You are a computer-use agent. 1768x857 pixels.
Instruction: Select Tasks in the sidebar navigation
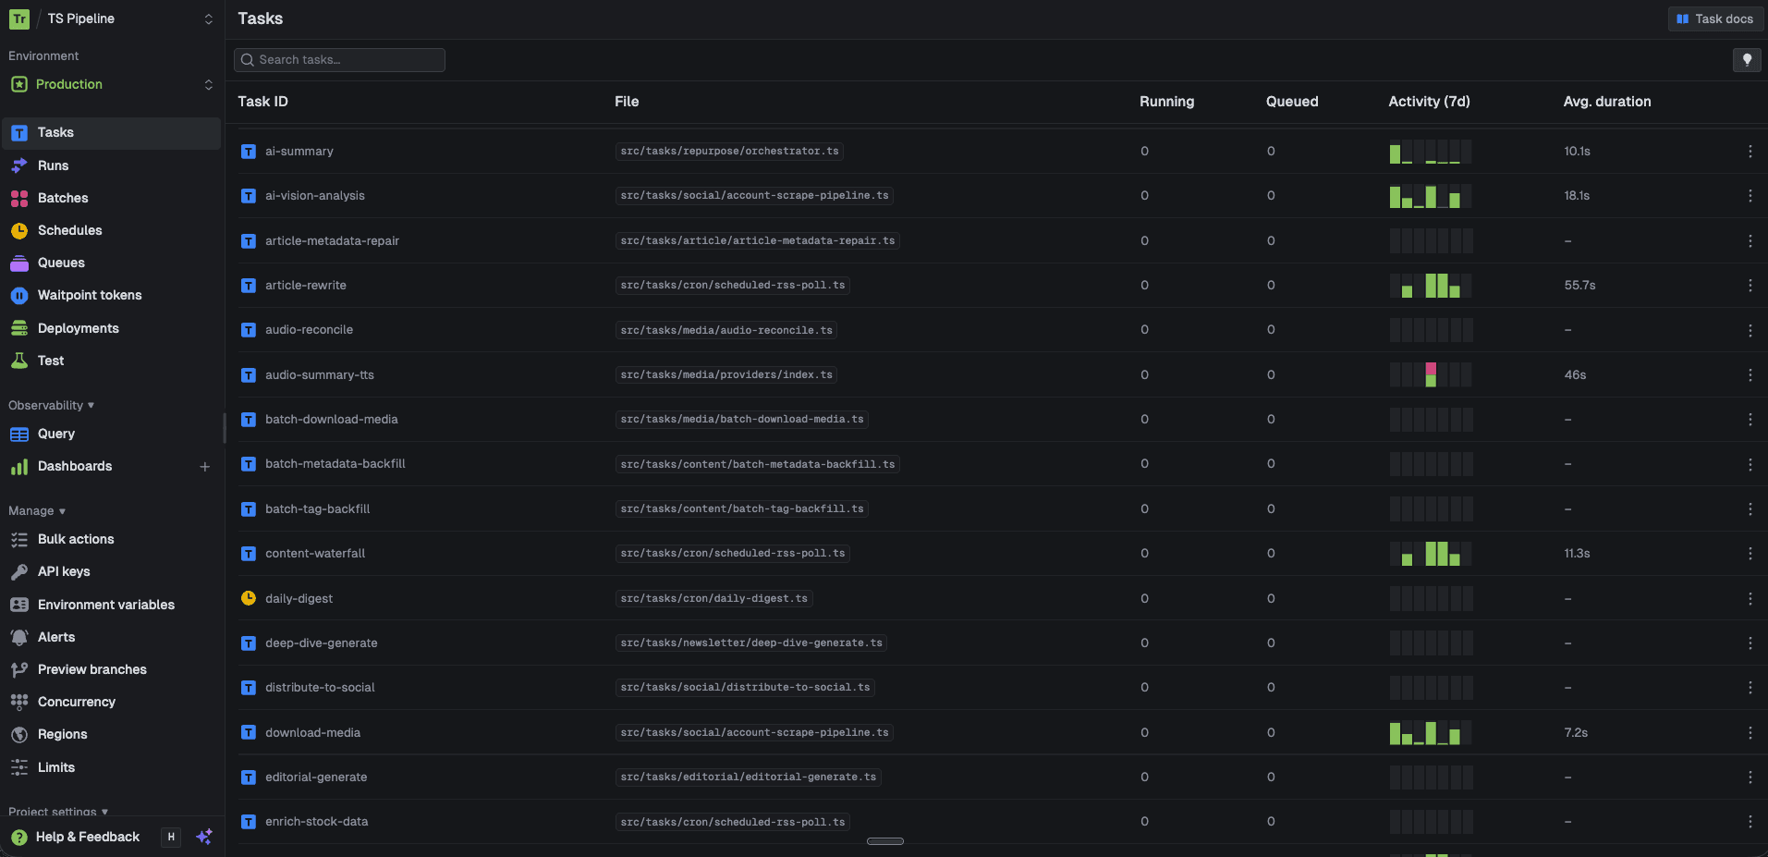point(55,132)
